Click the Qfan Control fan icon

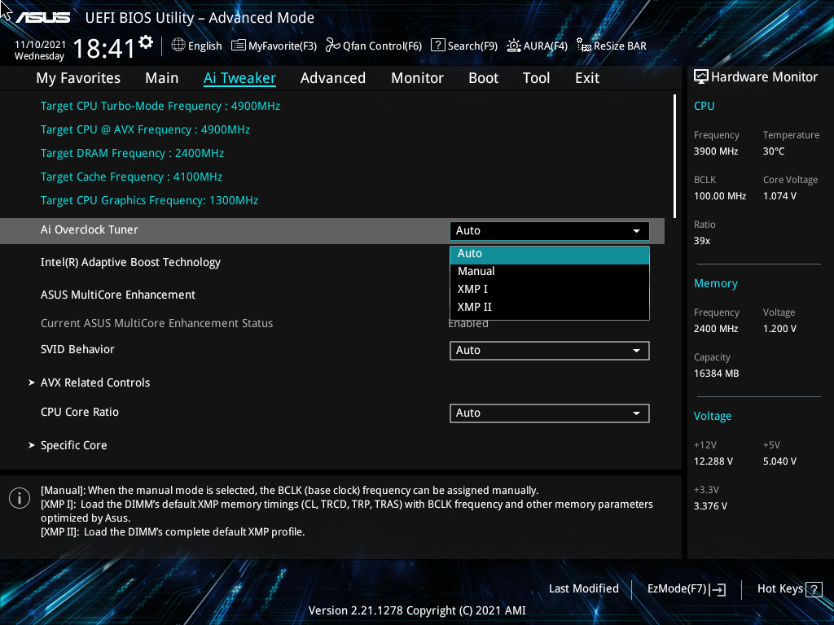point(333,46)
